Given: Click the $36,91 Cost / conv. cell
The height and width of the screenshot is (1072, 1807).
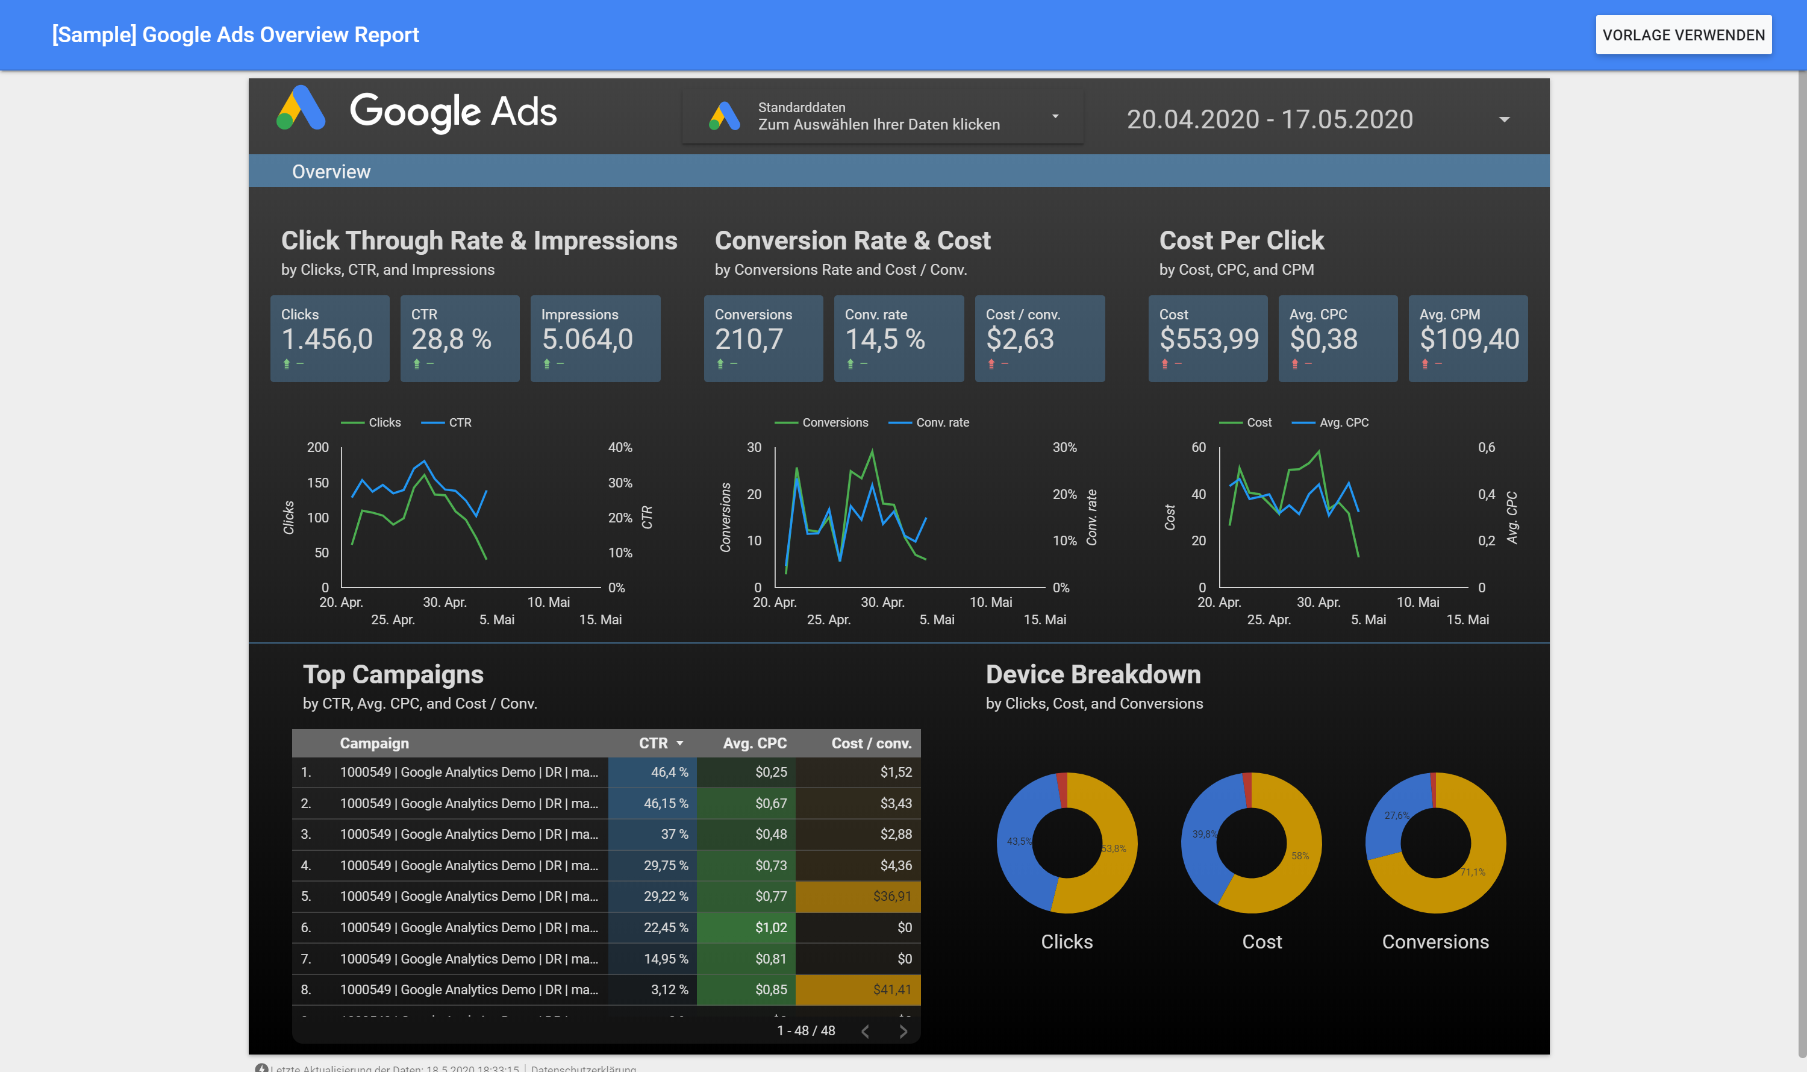Looking at the screenshot, I should pyautogui.click(x=858, y=897).
